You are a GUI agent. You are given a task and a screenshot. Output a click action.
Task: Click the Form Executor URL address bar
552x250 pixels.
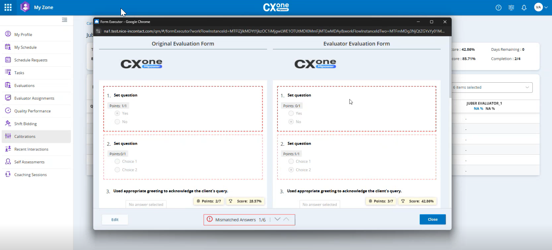pos(273,31)
